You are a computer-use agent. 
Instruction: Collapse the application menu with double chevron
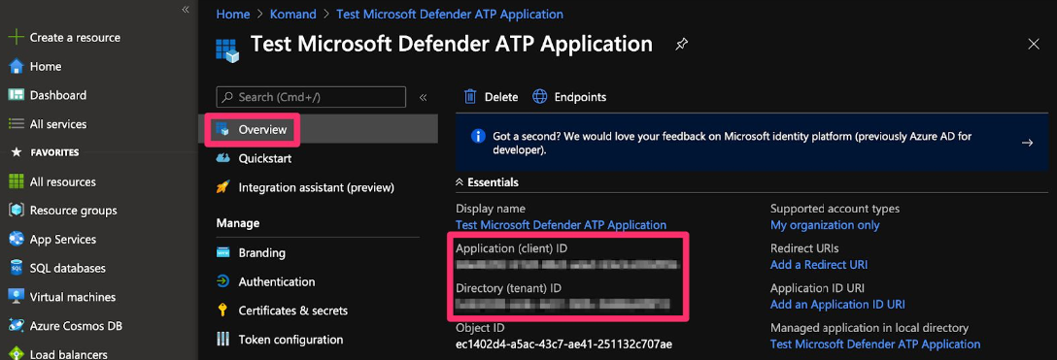(424, 98)
